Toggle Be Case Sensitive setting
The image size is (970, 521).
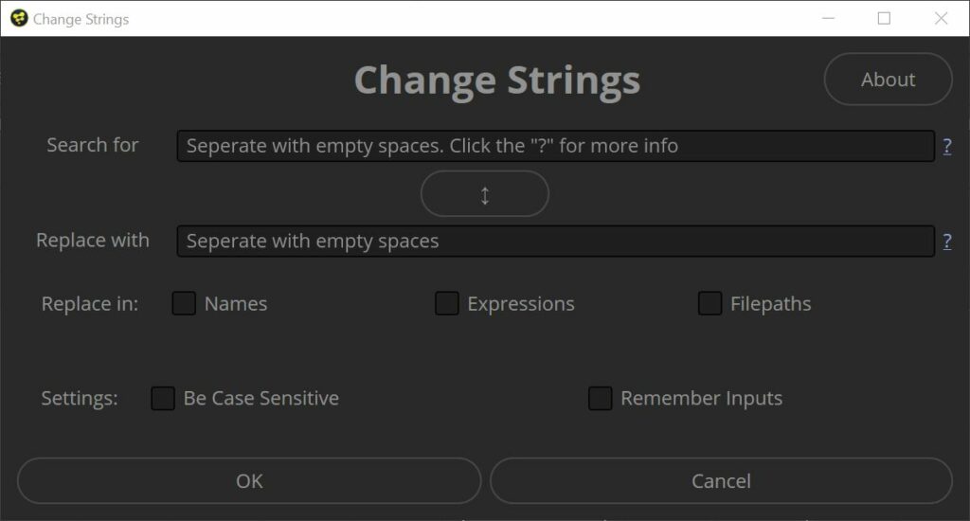[x=163, y=399]
